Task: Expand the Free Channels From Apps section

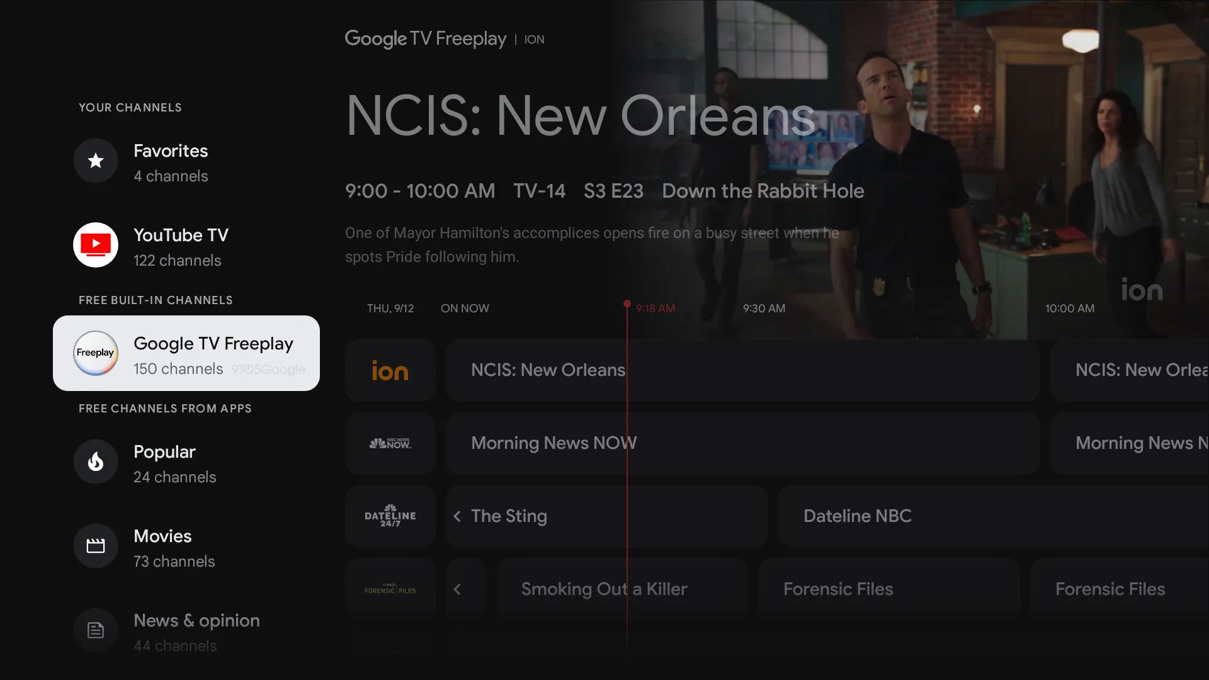Action: (x=165, y=407)
